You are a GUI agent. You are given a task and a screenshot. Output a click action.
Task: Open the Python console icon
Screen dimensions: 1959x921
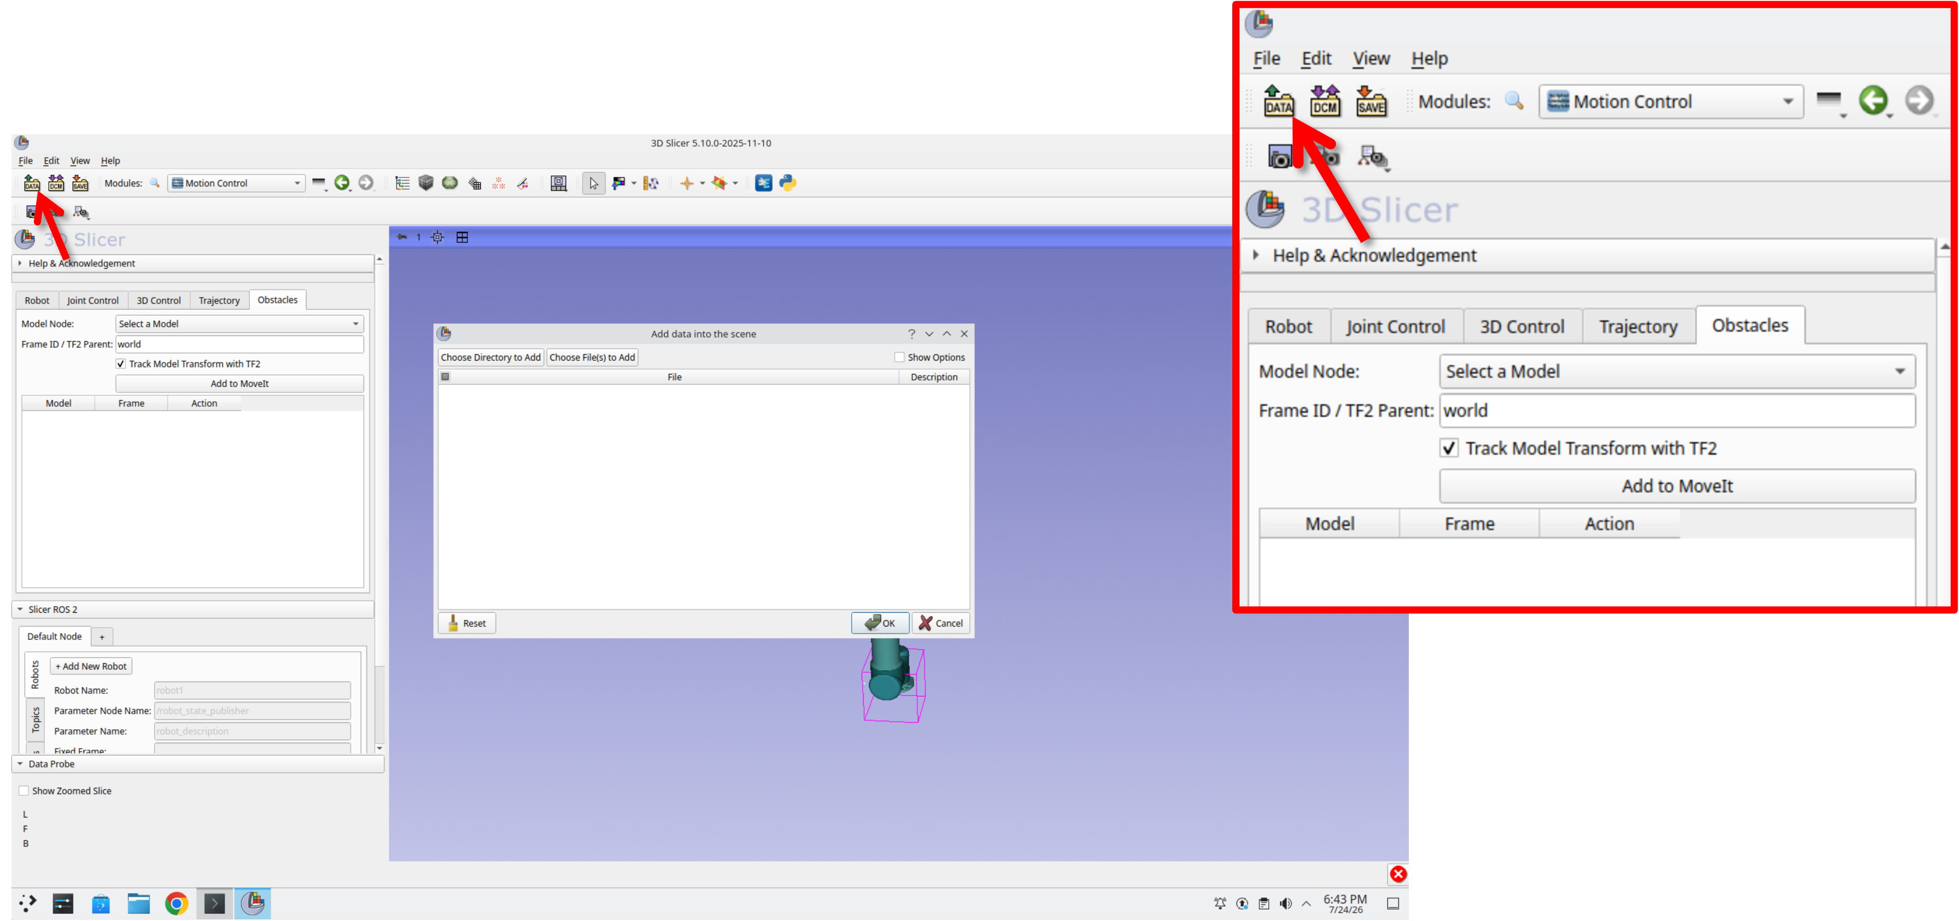(788, 183)
